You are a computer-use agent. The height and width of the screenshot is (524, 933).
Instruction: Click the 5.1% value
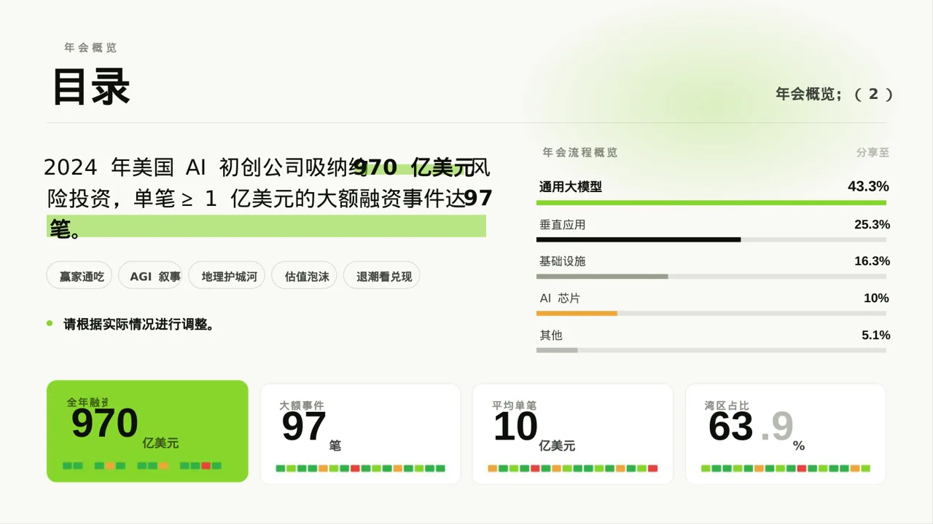coord(875,336)
